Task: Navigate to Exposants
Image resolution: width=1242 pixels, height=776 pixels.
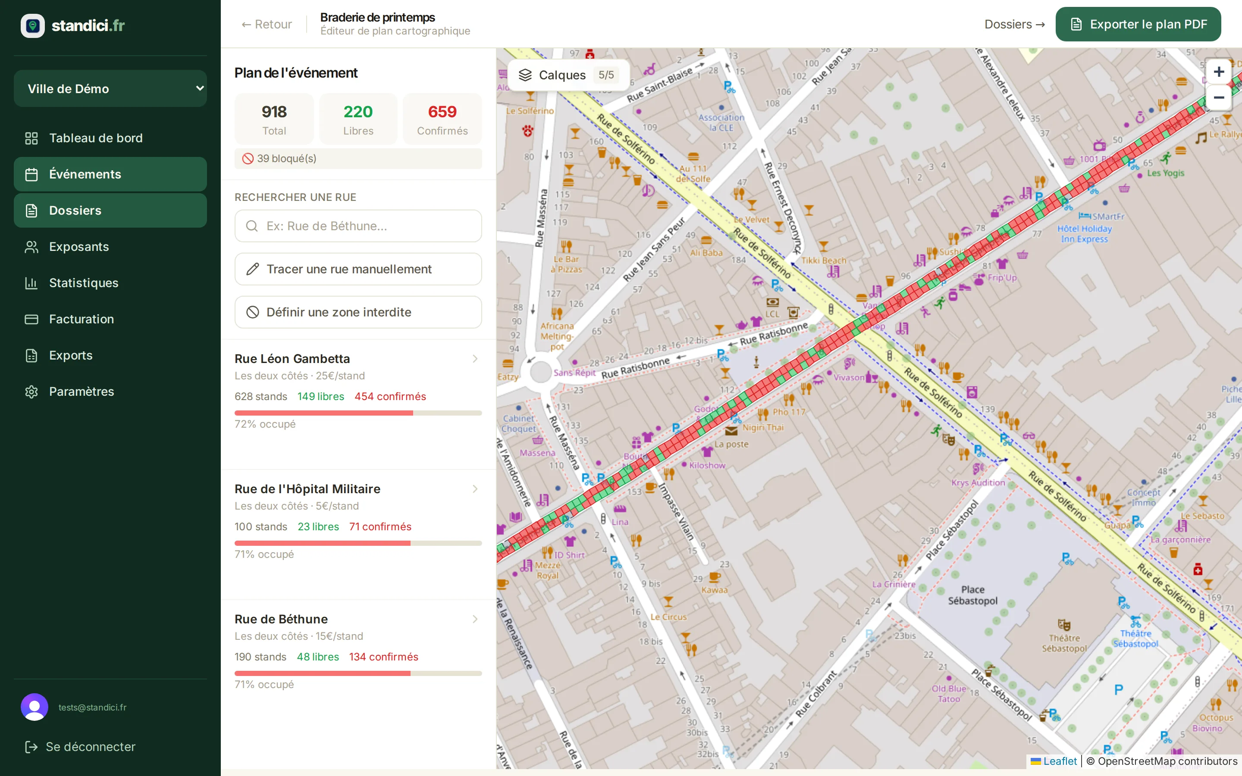Action: tap(110, 247)
